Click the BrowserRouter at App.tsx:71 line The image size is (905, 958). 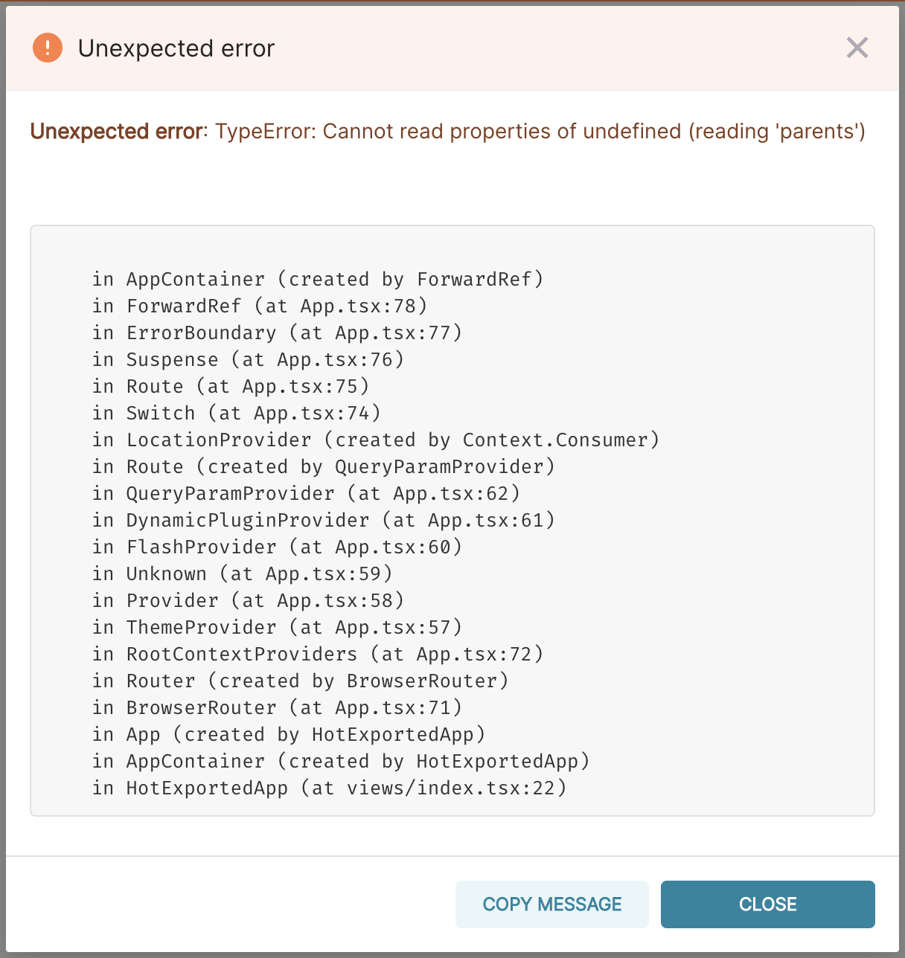coord(277,708)
